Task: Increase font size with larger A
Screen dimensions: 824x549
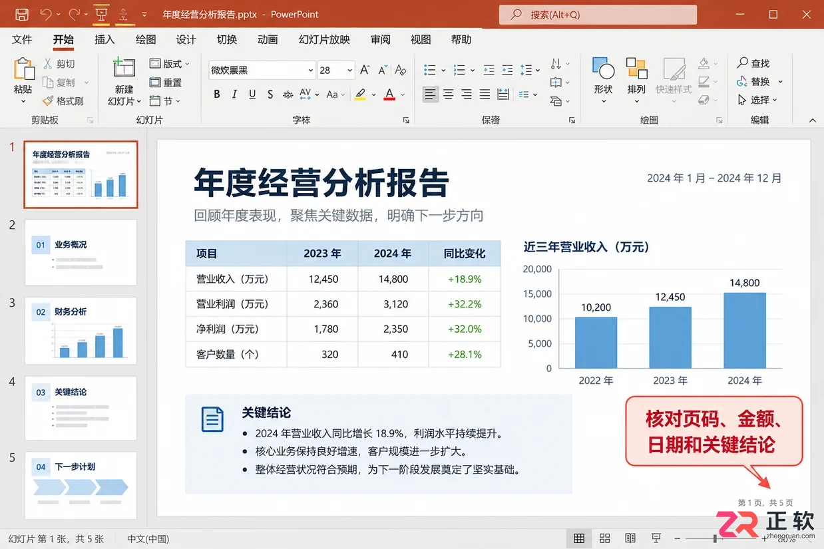Action: pos(365,70)
